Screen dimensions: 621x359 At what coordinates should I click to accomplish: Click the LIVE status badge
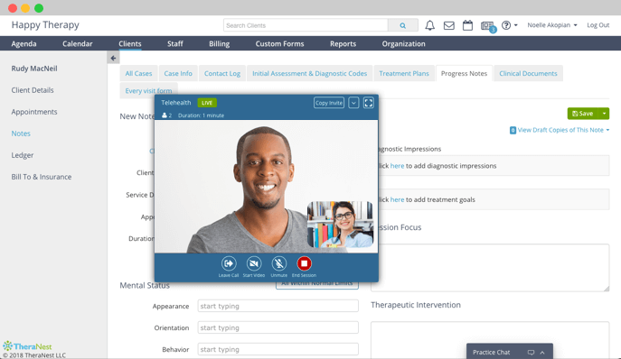click(207, 103)
